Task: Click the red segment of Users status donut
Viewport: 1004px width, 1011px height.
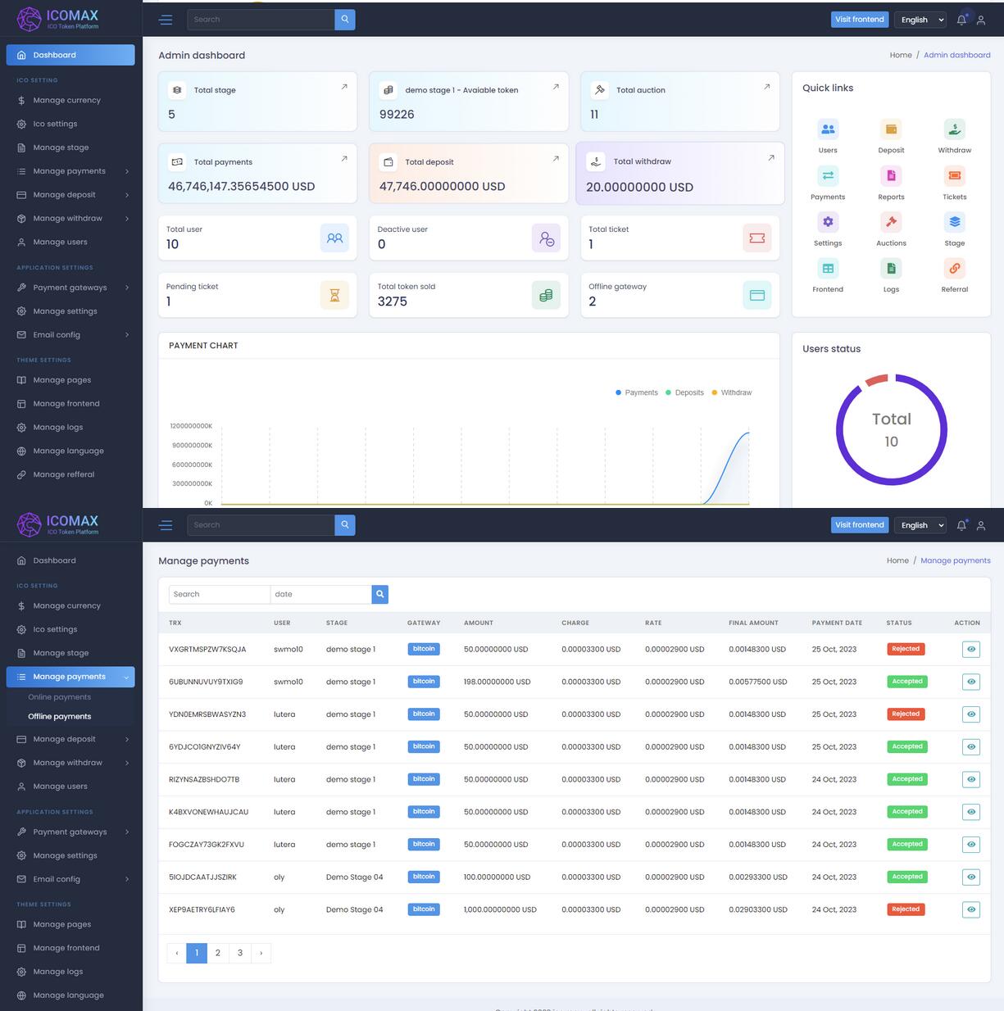Action: tap(876, 380)
